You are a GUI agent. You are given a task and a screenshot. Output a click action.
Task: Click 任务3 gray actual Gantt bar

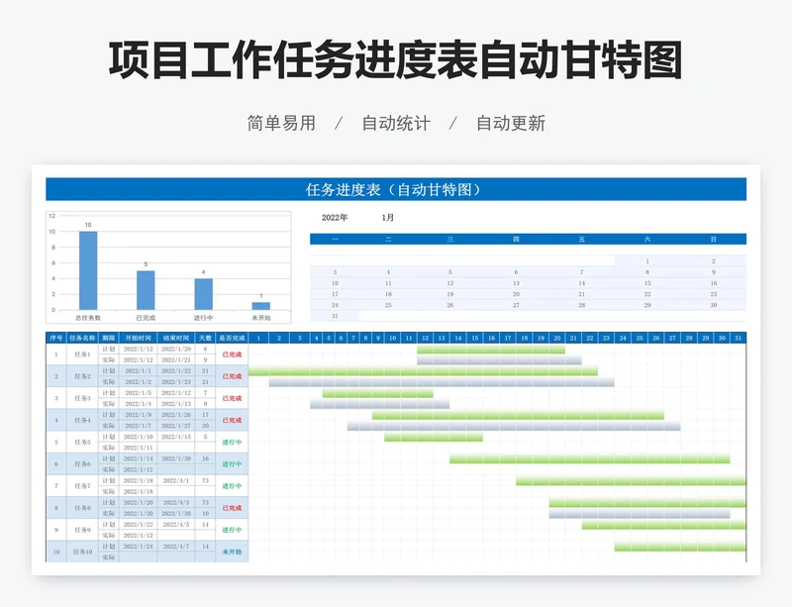point(380,404)
